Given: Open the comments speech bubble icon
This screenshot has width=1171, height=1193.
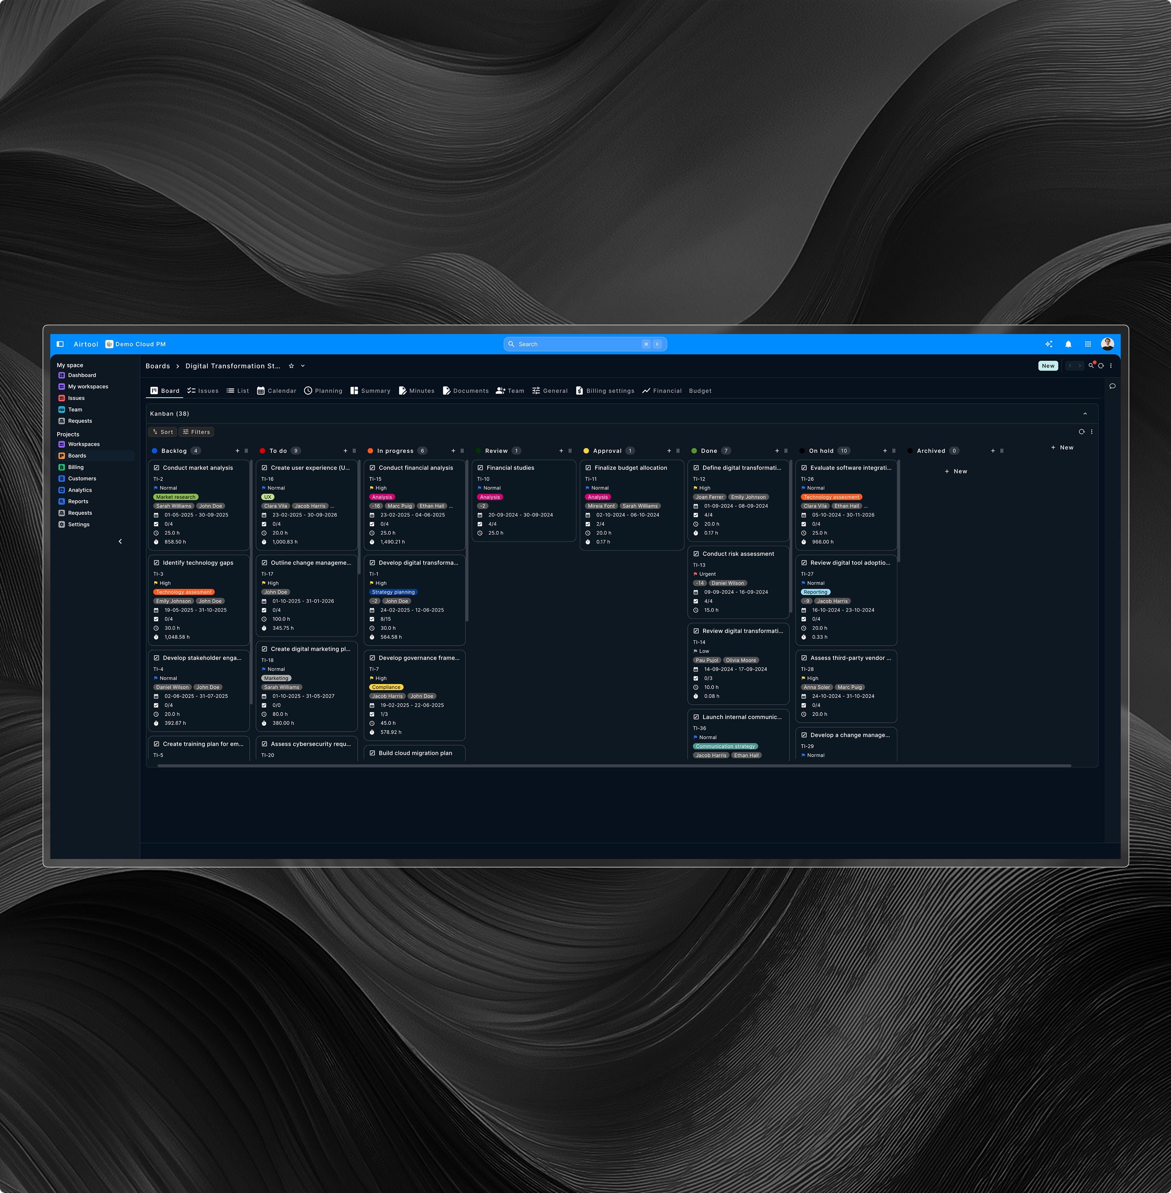Looking at the screenshot, I should pyautogui.click(x=1112, y=386).
